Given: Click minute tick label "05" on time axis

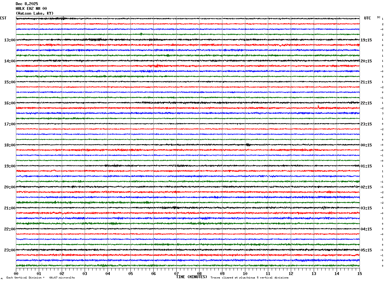Looking at the screenshot, I should pos(130,273).
